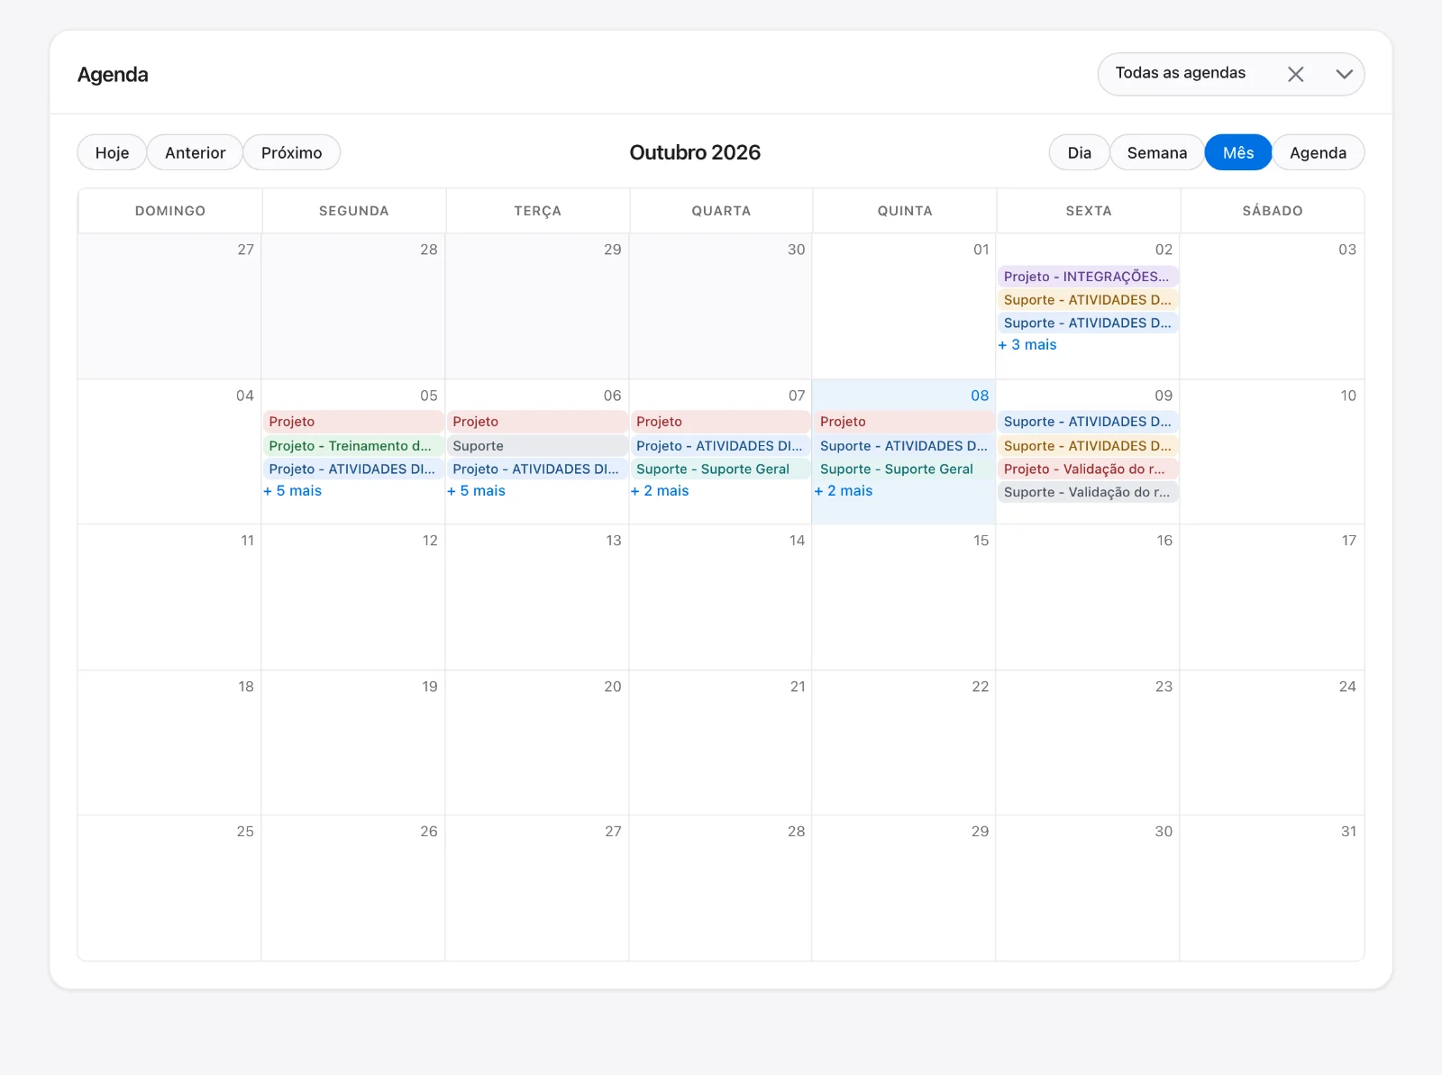Viewport: 1442px width, 1075px height.
Task: Expand '+ 3 mais' on day 02
Action: tap(1027, 345)
